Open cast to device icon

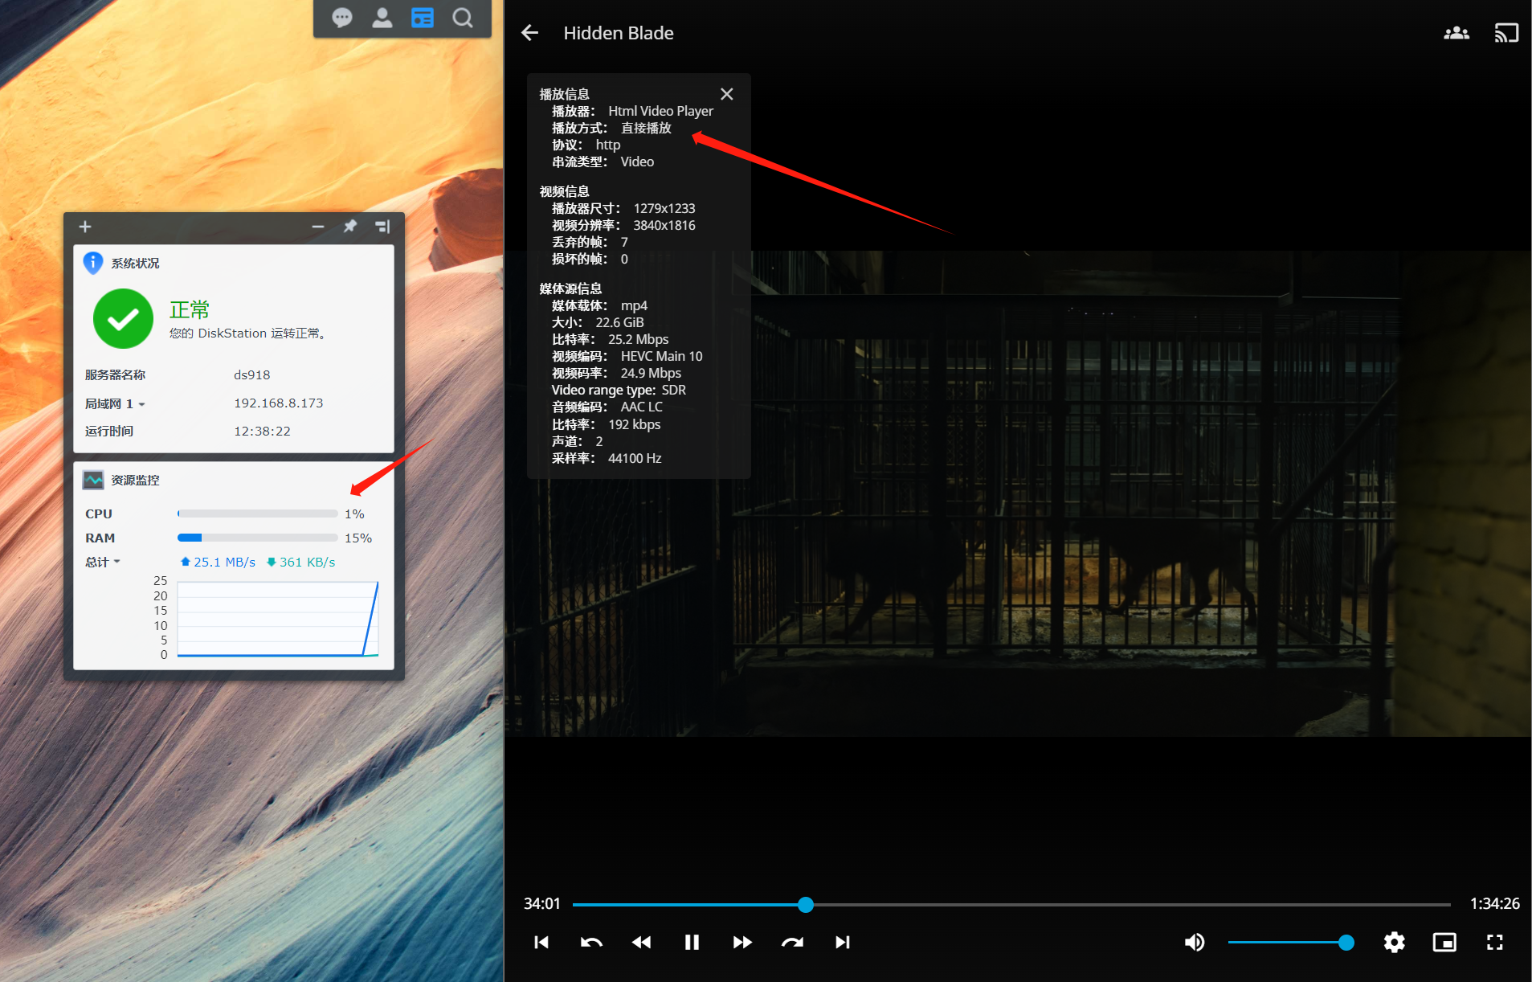(1505, 33)
